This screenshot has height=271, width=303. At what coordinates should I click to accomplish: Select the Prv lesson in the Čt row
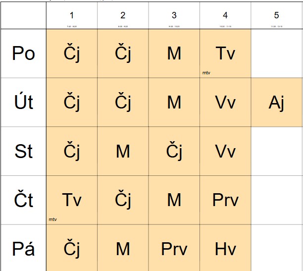225,200
